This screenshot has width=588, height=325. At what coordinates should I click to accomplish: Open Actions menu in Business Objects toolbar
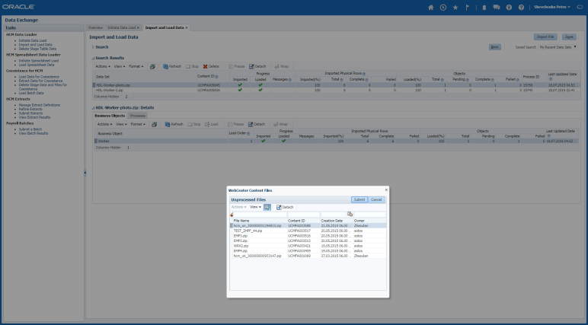[104, 124]
